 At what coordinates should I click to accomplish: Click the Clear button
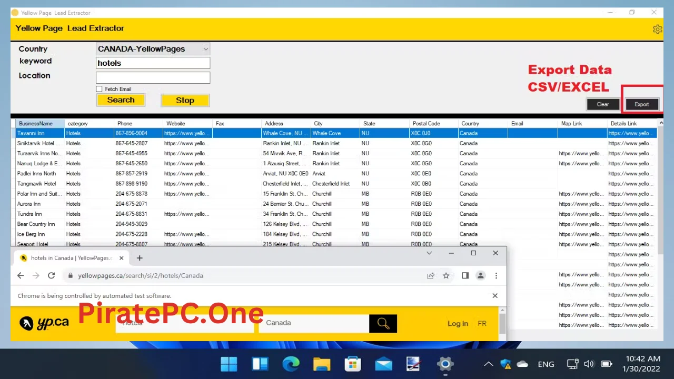pos(603,104)
